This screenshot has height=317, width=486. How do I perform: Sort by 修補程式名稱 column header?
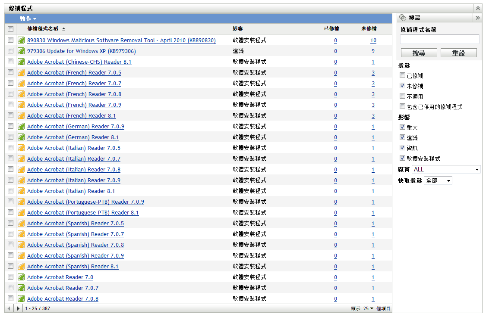click(43, 29)
